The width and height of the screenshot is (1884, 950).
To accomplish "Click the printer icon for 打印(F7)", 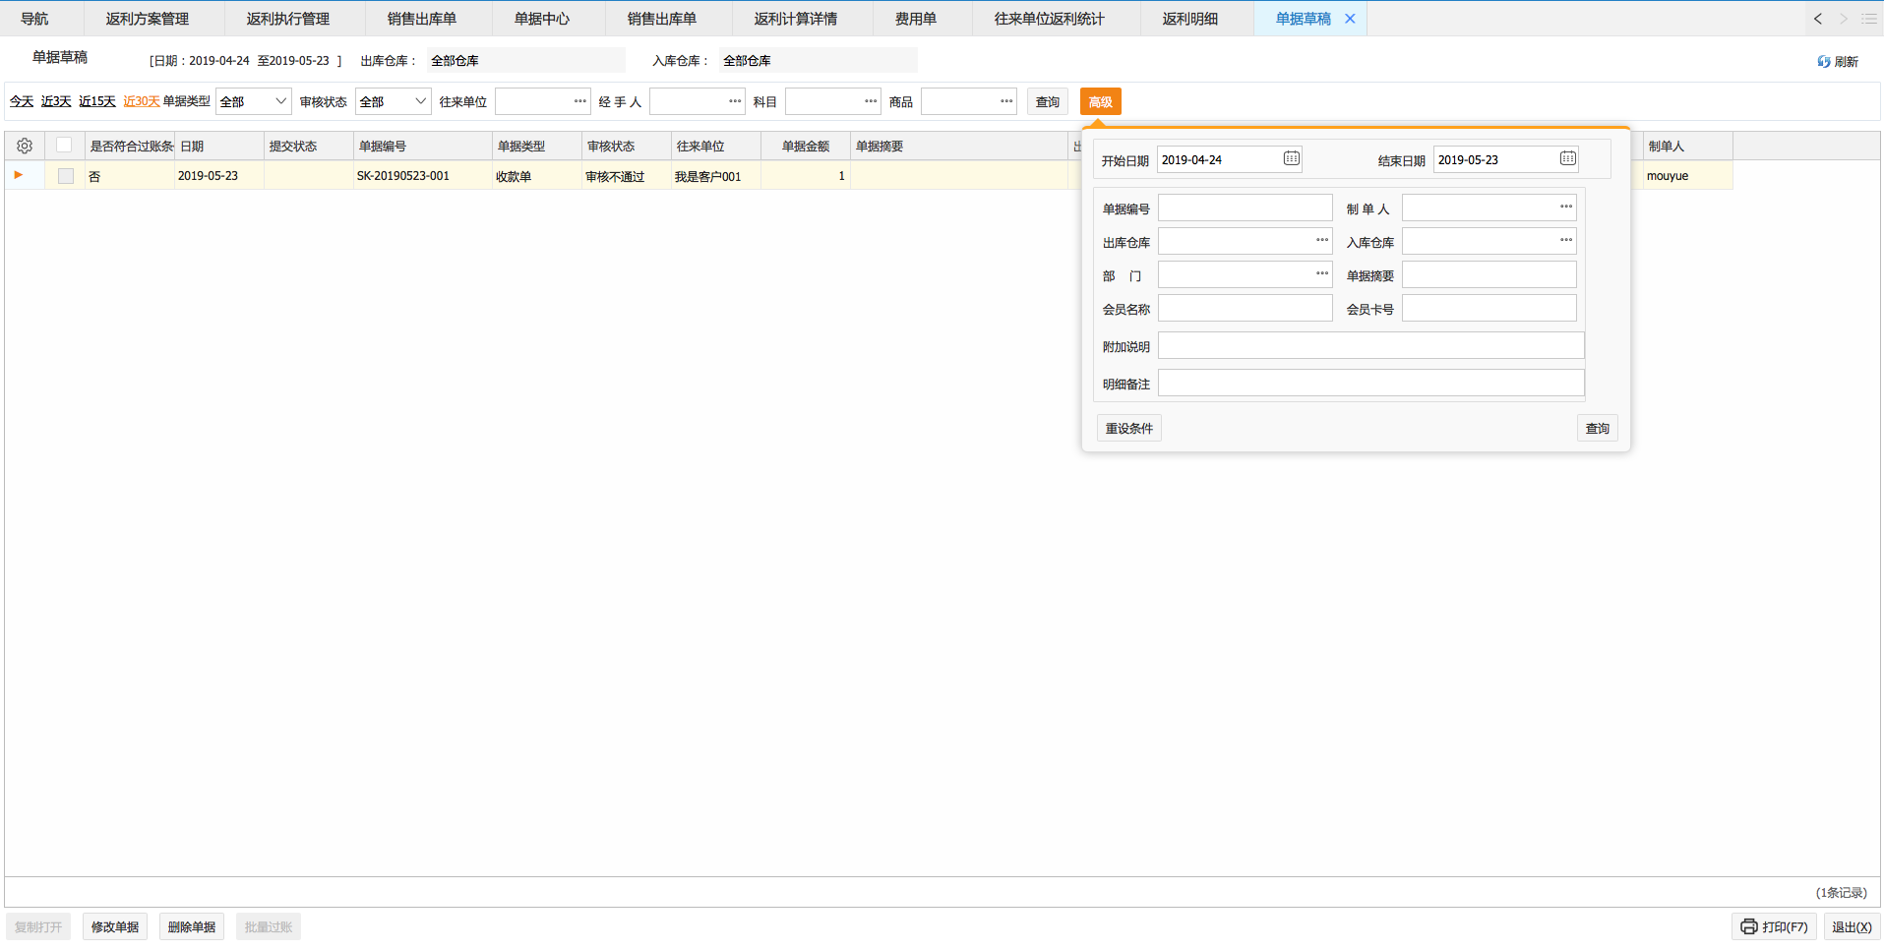I will [1748, 926].
